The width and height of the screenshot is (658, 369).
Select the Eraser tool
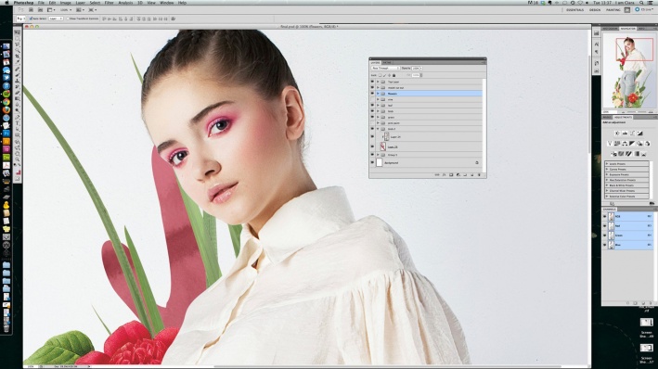pos(18,93)
